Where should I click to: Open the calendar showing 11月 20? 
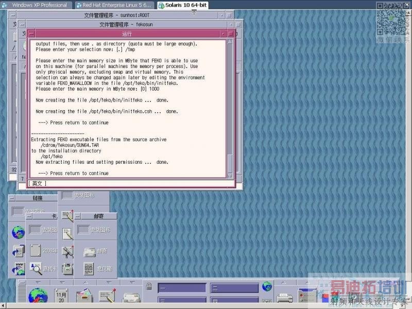point(61,296)
